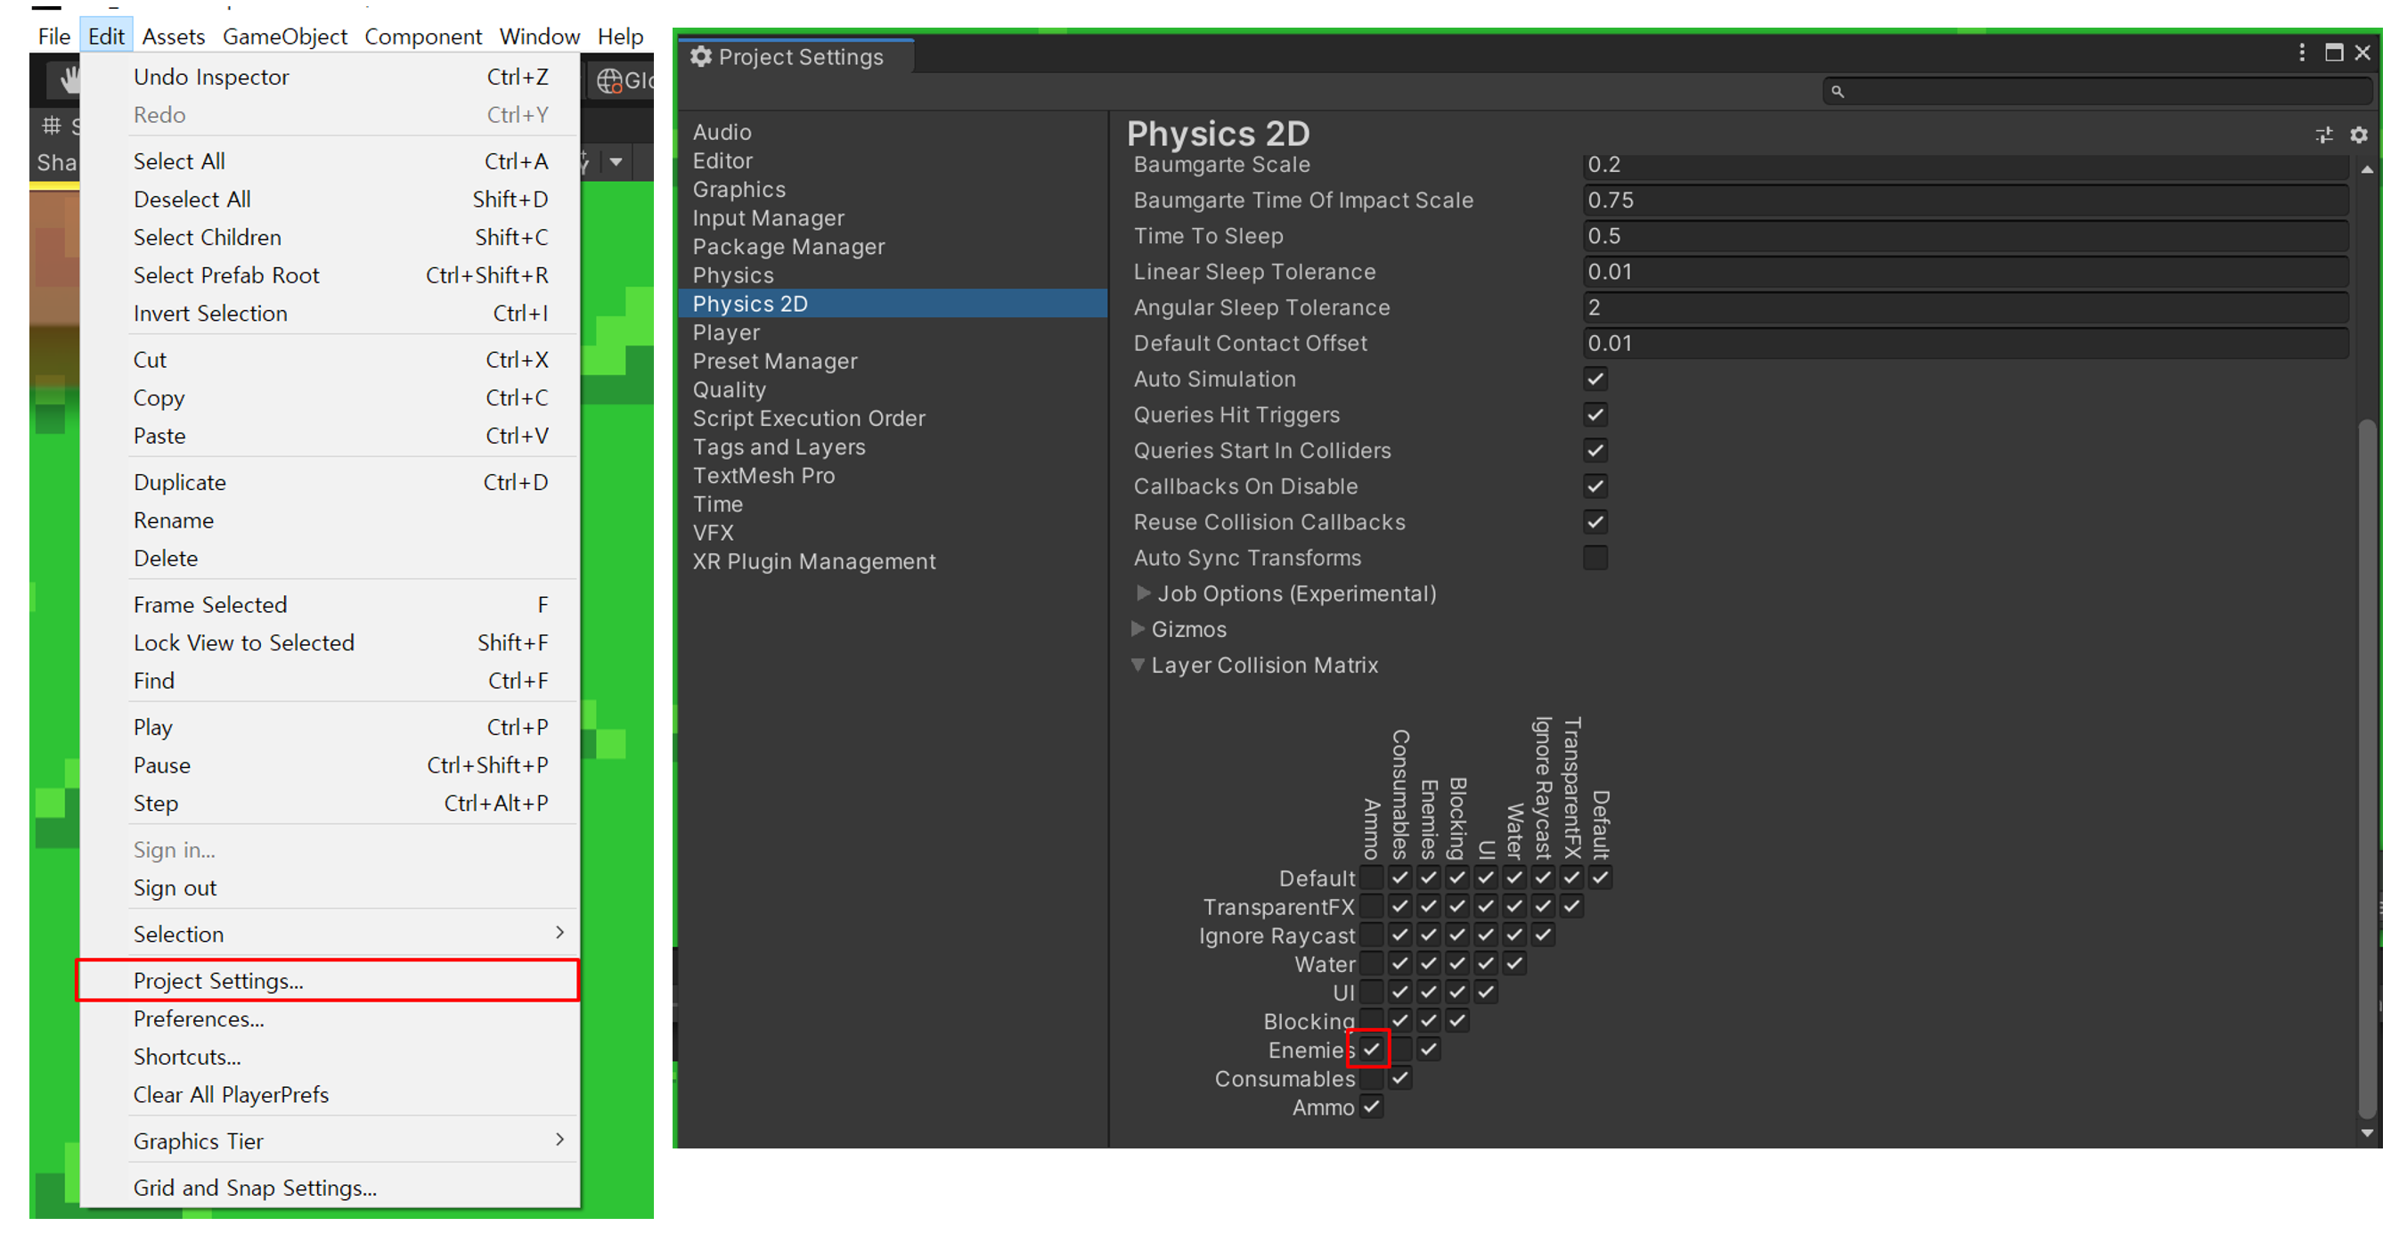Click scrollbar down arrow in settings
The width and height of the screenshot is (2407, 1234).
[x=2367, y=1132]
